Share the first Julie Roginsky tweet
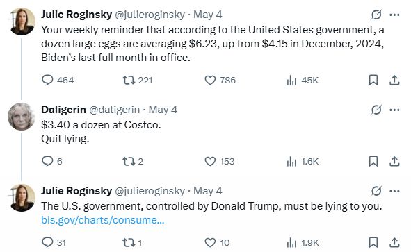This screenshot has height=252, width=411. pyautogui.click(x=394, y=80)
